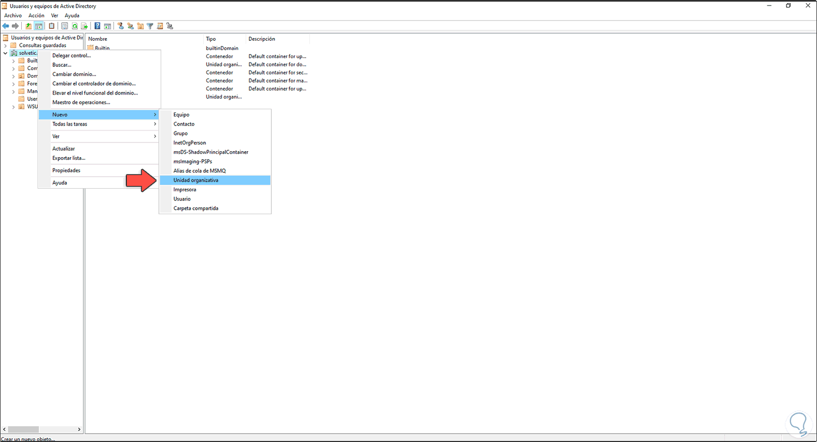This screenshot has width=817, height=442.
Task: Select Equipo in the Nuevo submenu
Action: 215,115
